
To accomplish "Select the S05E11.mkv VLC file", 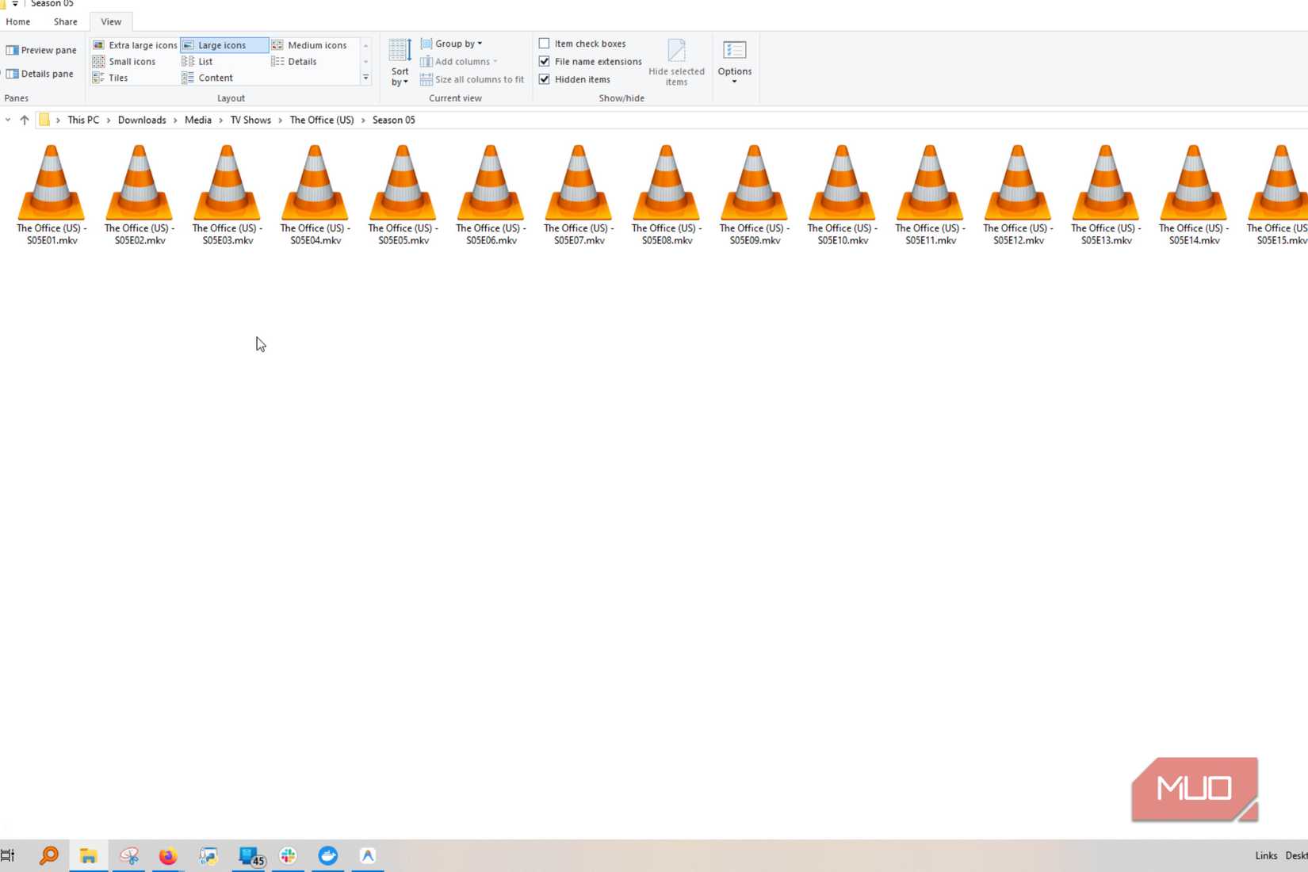I will pos(931,194).
